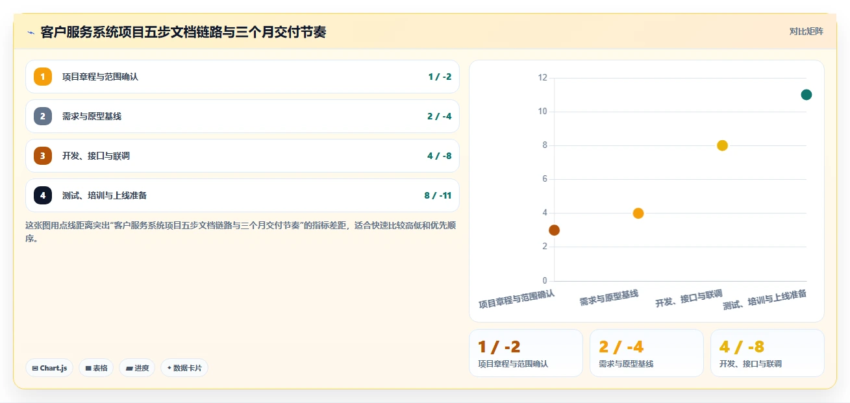Click the orange step 1 badge

pyautogui.click(x=43, y=77)
